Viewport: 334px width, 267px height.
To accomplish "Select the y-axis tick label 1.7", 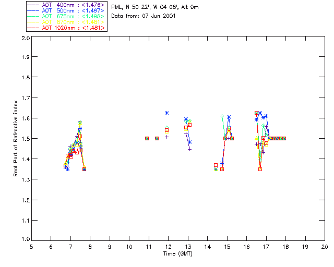I will 26,98.
